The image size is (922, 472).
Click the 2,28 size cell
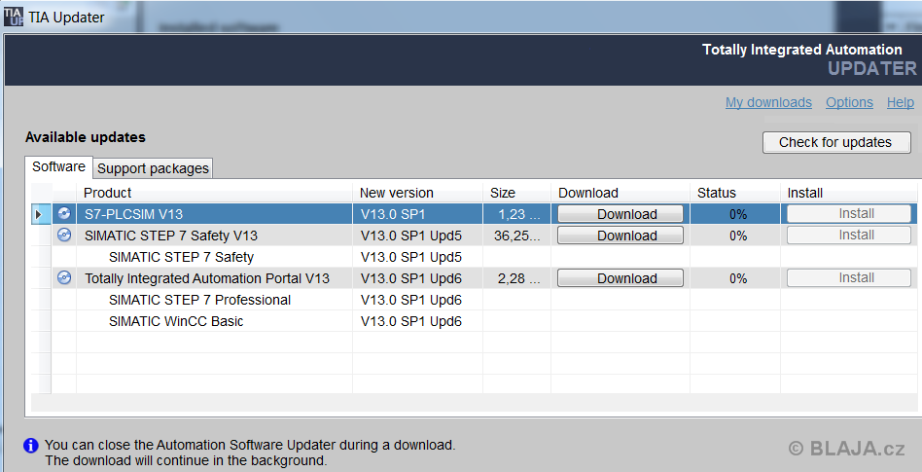coord(516,278)
